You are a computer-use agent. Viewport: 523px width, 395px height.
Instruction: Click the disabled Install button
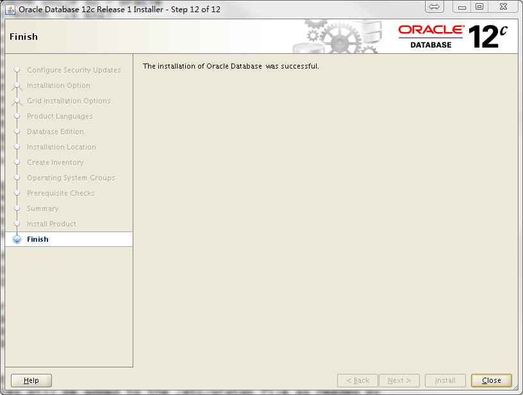coord(445,380)
